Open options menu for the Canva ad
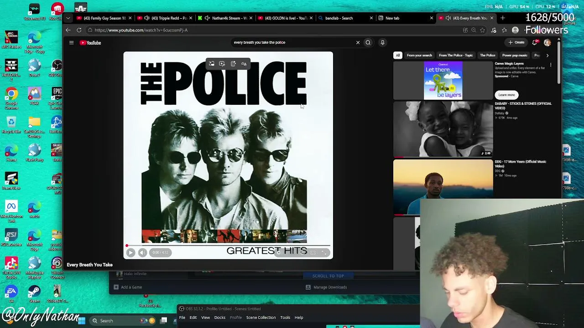Image resolution: width=584 pixels, height=328 pixels. click(x=551, y=65)
